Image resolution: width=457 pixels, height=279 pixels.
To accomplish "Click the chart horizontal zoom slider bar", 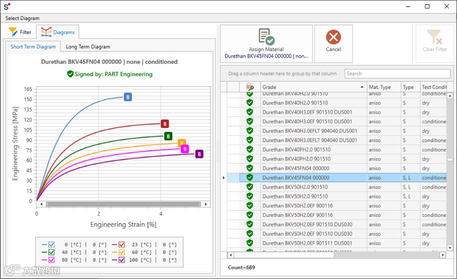I will [124, 204].
